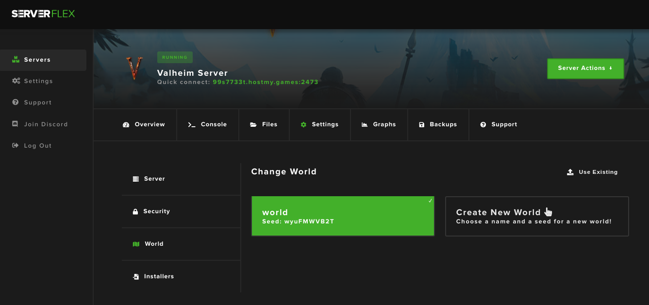Click the Use Existing button
The width and height of the screenshot is (649, 305).
point(592,172)
